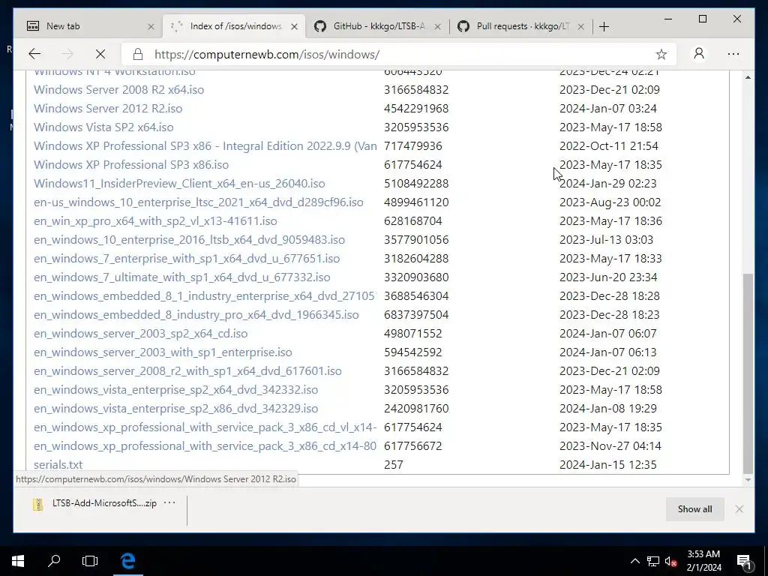Click file size 6837397504
Image resolution: width=768 pixels, height=576 pixels.
click(x=416, y=314)
